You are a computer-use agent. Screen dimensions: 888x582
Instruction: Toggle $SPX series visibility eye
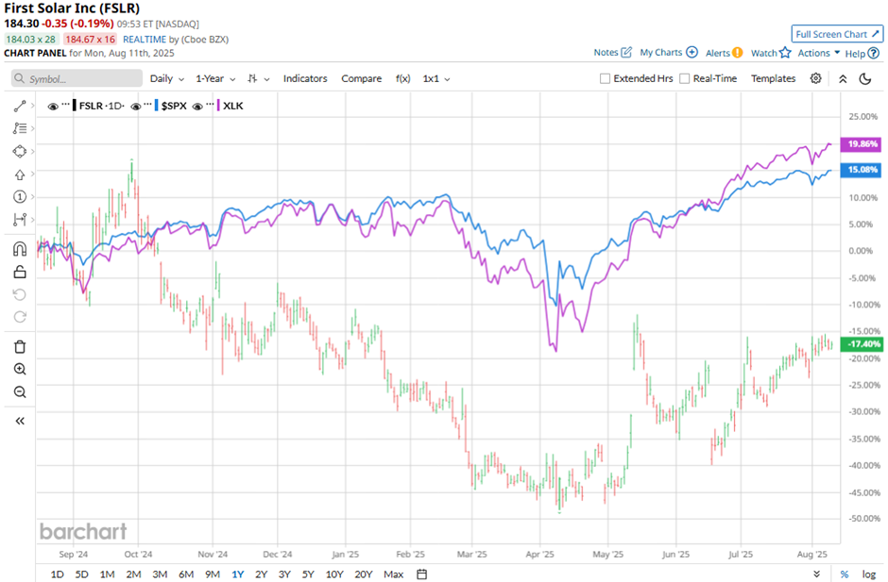click(135, 107)
